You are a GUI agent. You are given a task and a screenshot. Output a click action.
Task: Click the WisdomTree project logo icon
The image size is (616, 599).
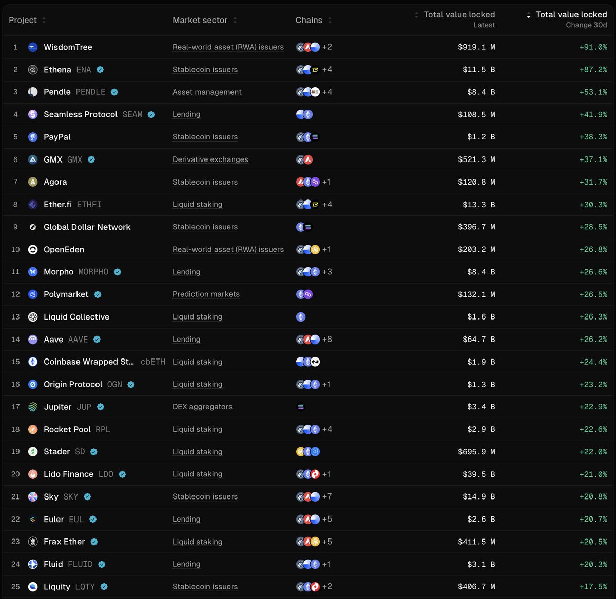pyautogui.click(x=33, y=47)
